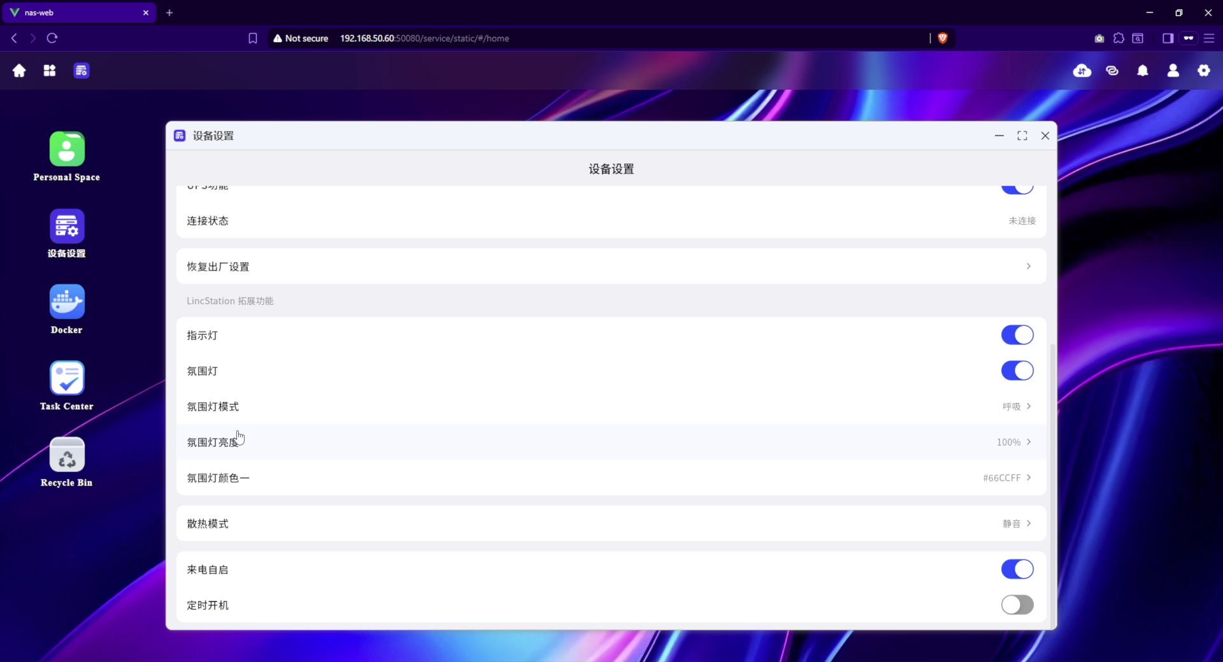Turn off the 氛围灯 ambient light toggle
The width and height of the screenshot is (1223, 662).
[x=1017, y=370]
